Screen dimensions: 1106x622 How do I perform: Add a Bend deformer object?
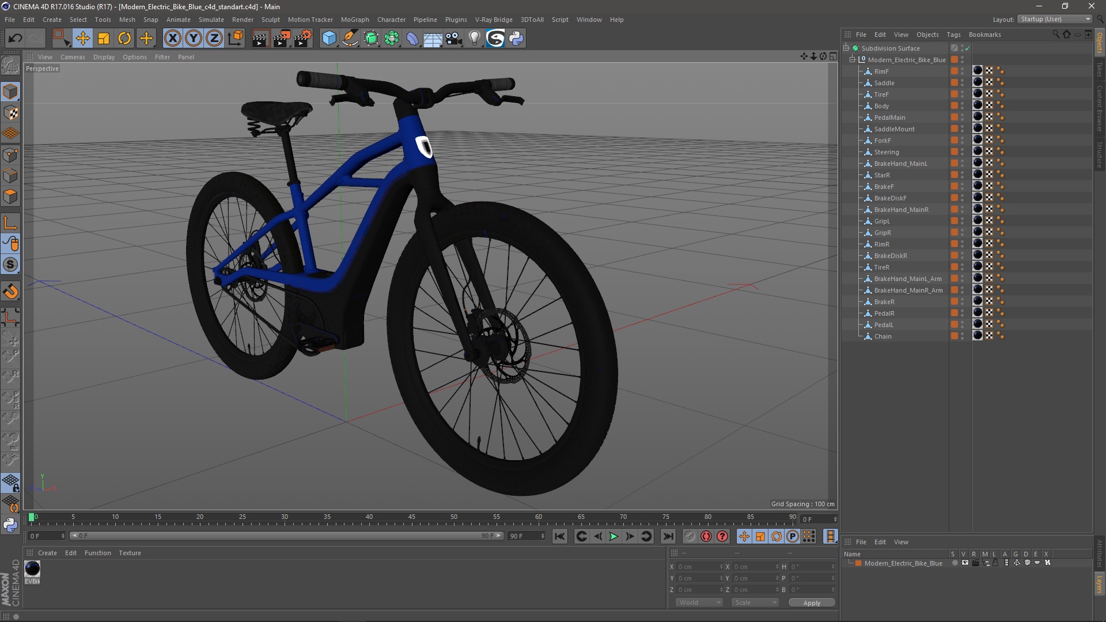point(412,39)
